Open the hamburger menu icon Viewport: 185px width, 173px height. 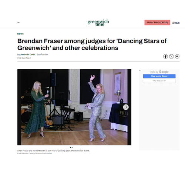(18, 23)
